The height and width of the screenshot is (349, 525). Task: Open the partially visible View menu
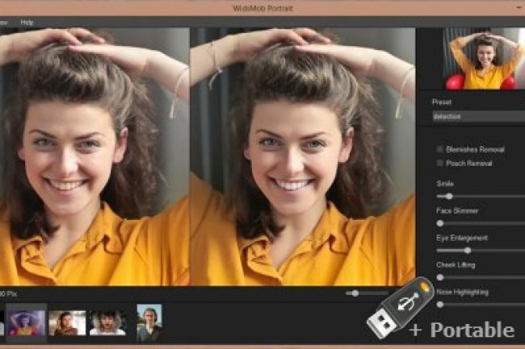(4, 22)
